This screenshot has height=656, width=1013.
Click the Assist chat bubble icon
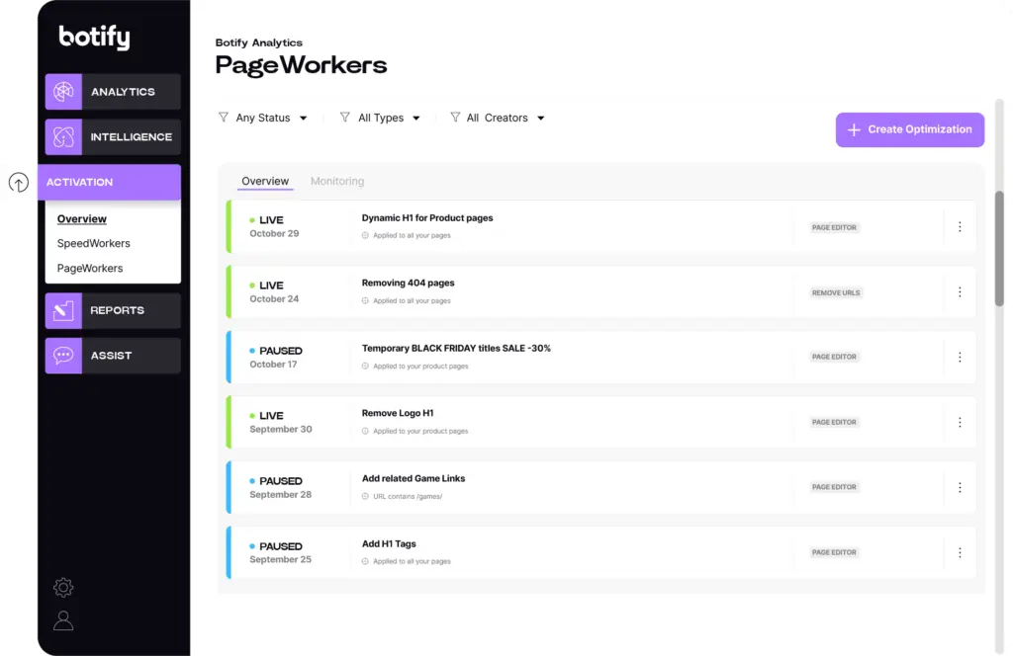[63, 356]
